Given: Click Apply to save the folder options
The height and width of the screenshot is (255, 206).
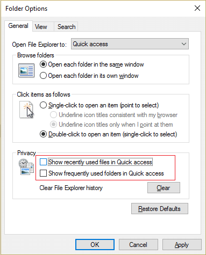Looking at the screenshot, I should pyautogui.click(x=182, y=245).
